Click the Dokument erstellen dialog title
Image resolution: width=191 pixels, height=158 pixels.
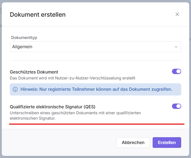click(38, 14)
